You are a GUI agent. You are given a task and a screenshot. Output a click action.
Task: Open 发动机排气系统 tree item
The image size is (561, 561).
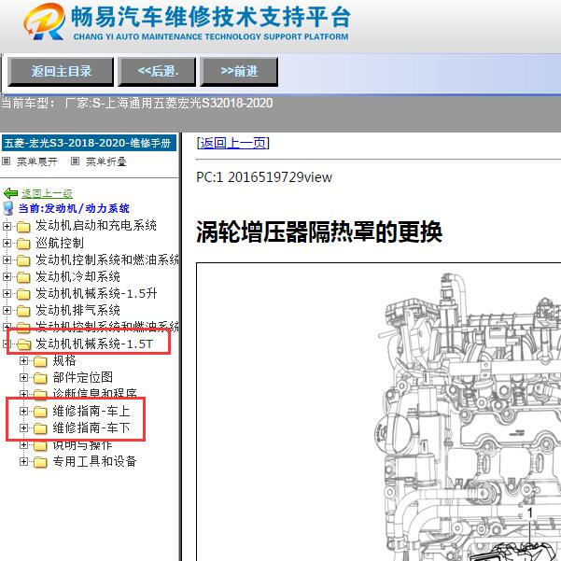[77, 310]
